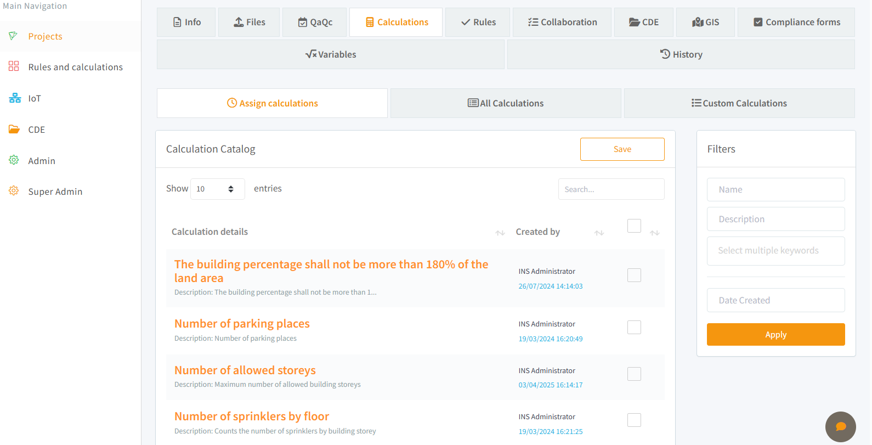Sort by Created by column arrows

pos(599,233)
